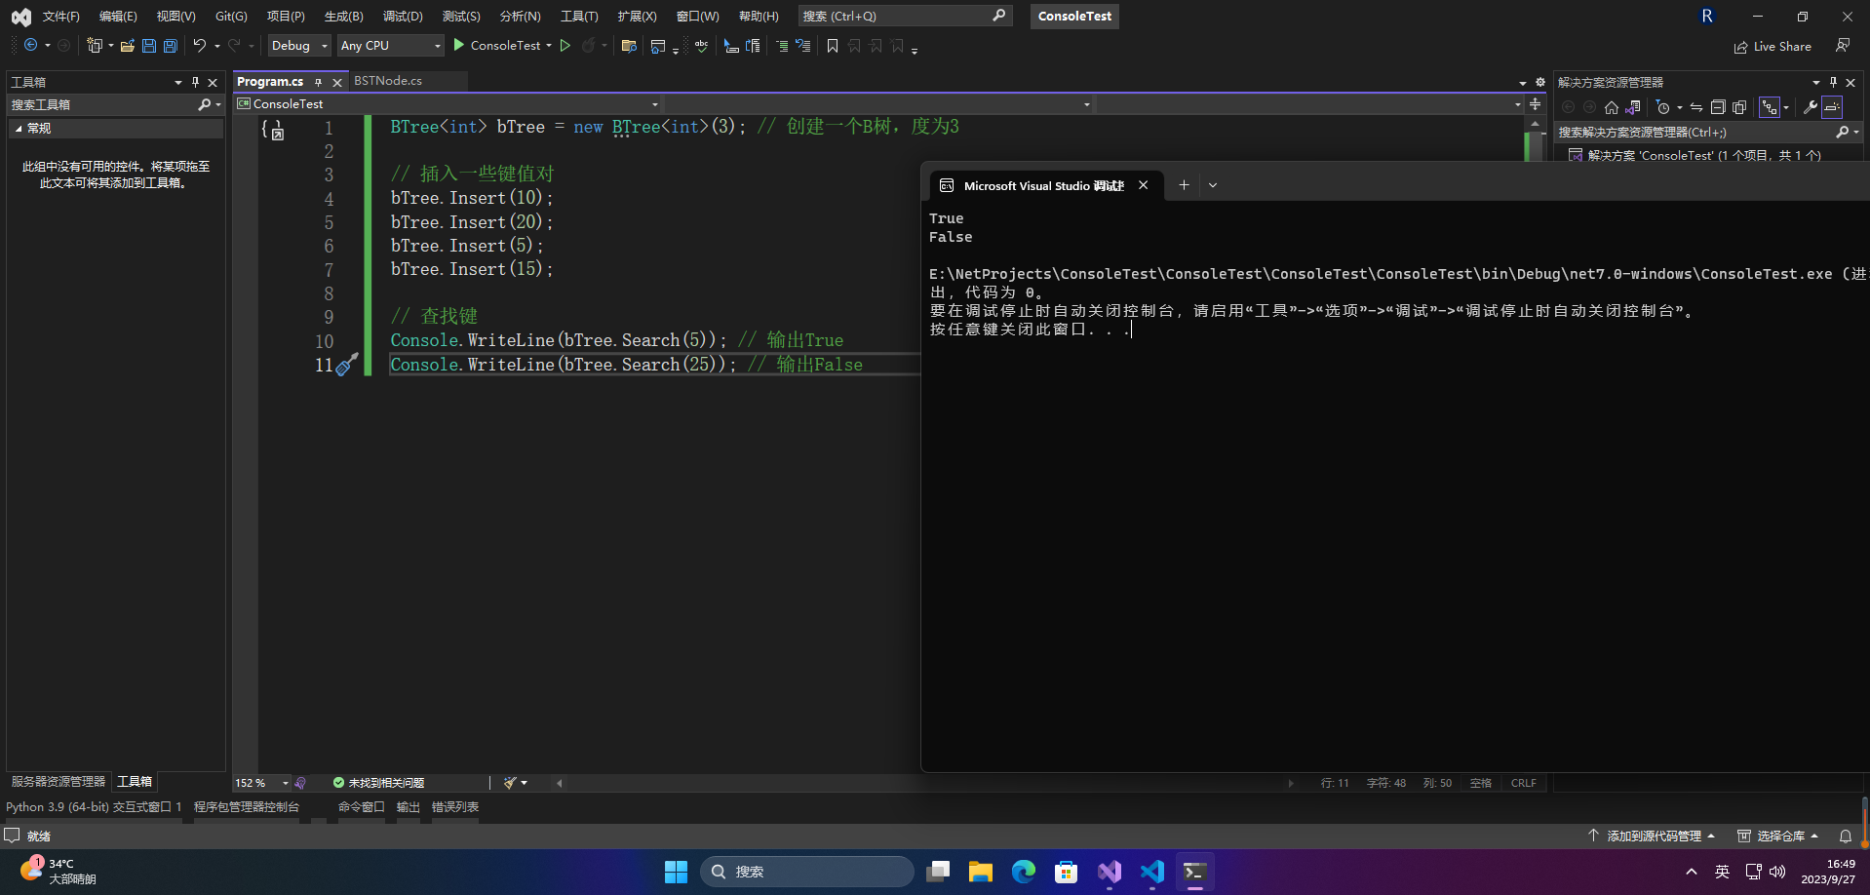
Task: Open the zoom level 152 % dropdown
Action: point(261,783)
